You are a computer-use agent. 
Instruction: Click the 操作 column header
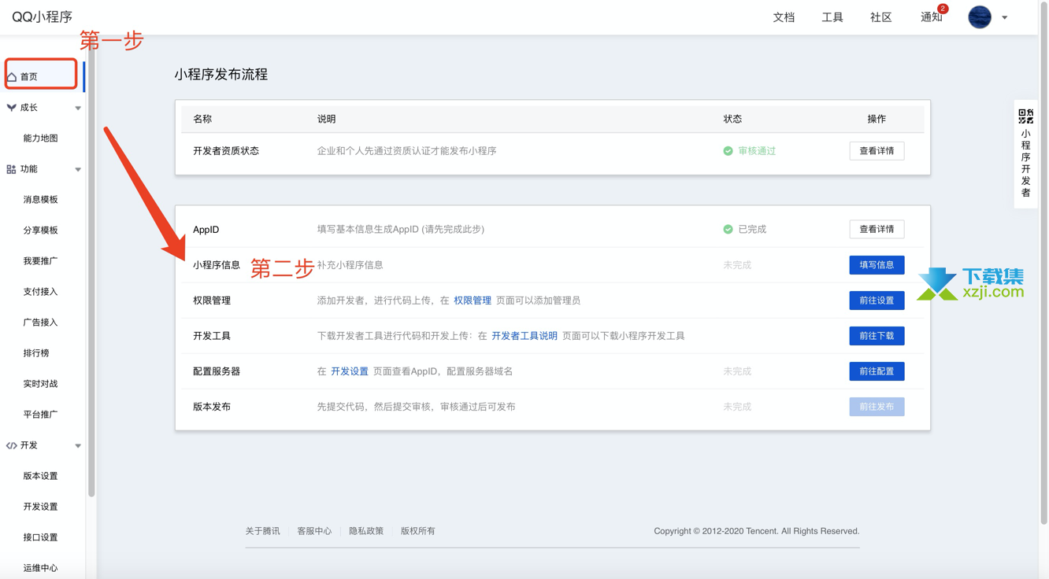(x=877, y=119)
